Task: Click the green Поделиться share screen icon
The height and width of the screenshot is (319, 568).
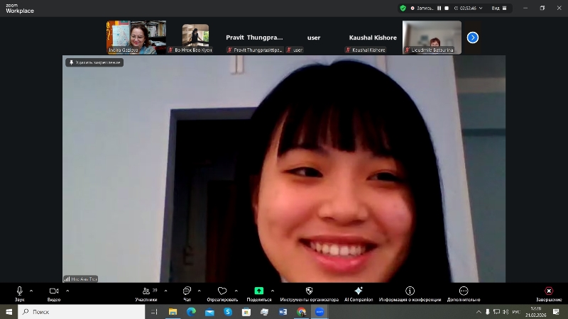Action: pos(258,291)
